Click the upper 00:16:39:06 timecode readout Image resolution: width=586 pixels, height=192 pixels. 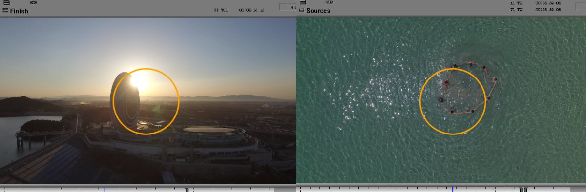click(548, 3)
